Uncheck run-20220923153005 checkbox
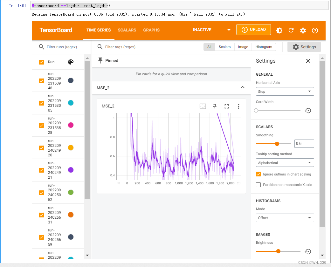The height and width of the screenshot is (267, 331). pos(41,103)
